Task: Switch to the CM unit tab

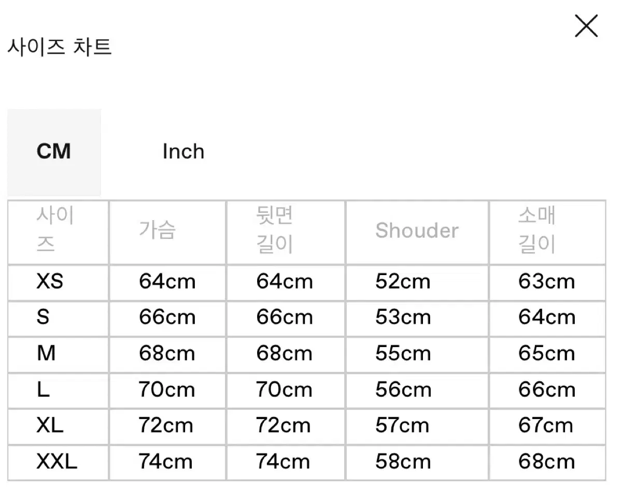Action: pos(54,152)
